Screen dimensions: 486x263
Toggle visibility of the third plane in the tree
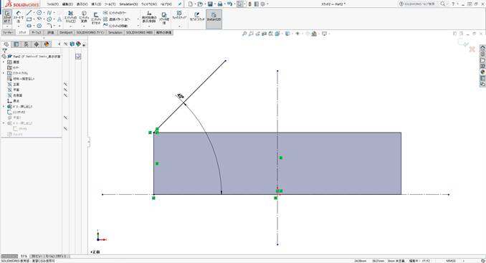point(65,95)
